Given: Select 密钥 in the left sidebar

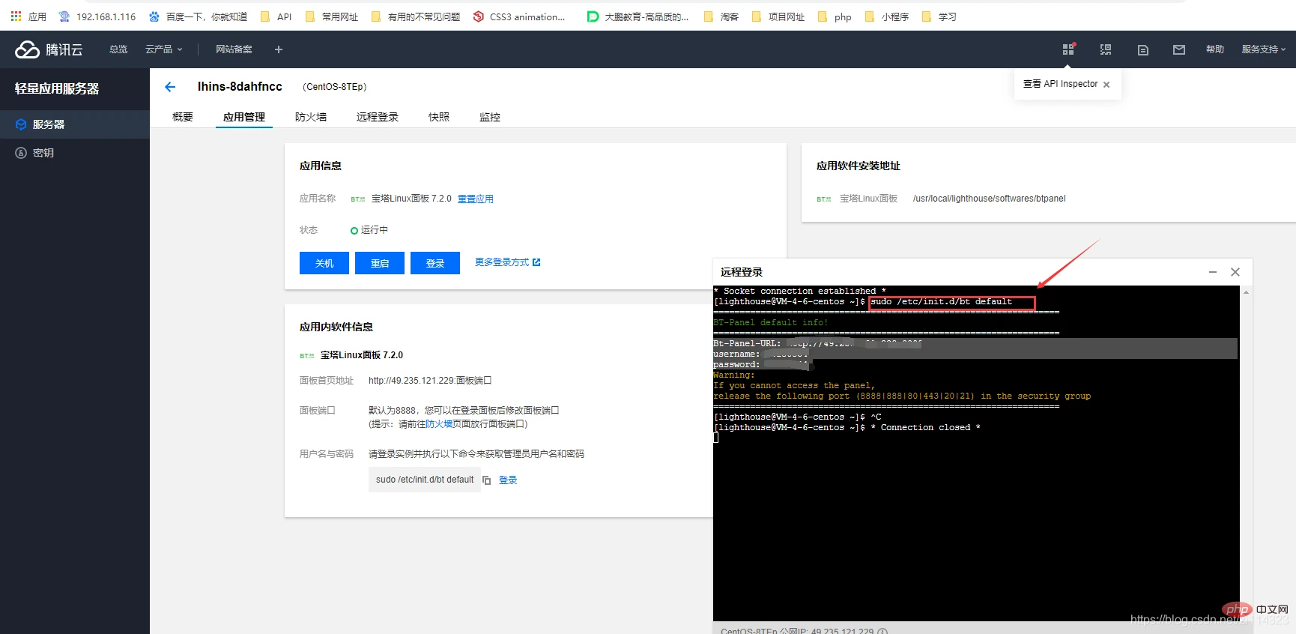Looking at the screenshot, I should (x=43, y=153).
